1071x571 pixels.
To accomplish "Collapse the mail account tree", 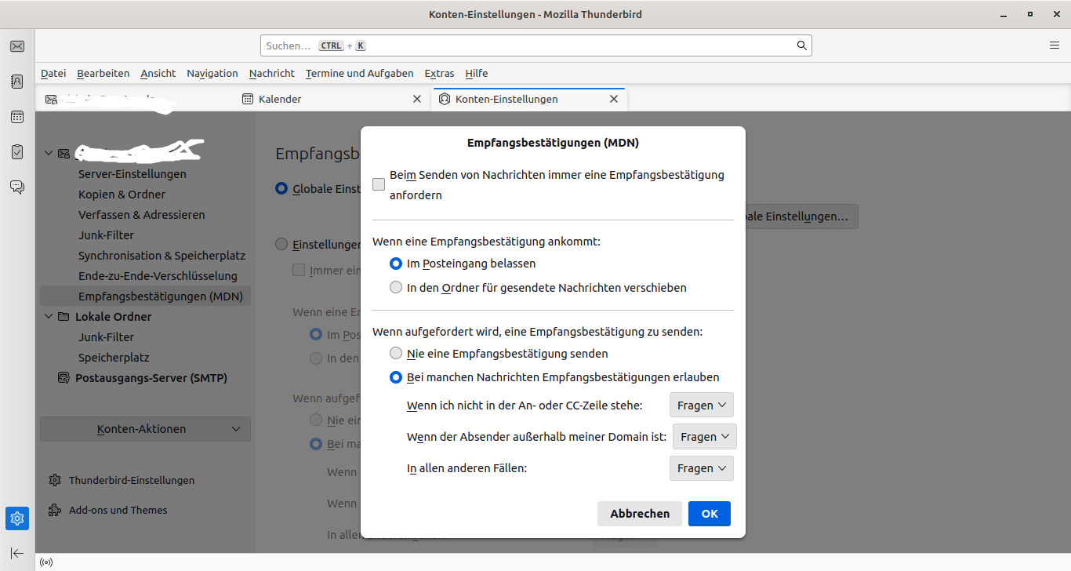I will point(49,153).
